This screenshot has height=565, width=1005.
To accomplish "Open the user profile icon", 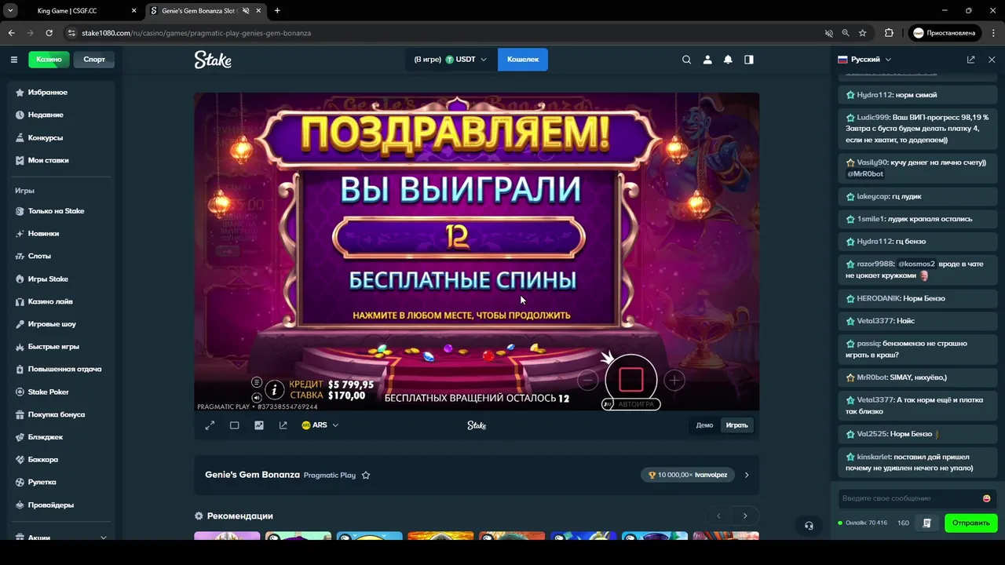I will 707,60.
